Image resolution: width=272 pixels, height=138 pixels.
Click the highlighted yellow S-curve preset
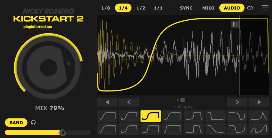tap(151, 116)
